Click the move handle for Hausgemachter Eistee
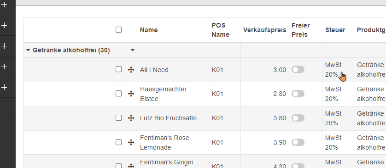 click(x=131, y=94)
